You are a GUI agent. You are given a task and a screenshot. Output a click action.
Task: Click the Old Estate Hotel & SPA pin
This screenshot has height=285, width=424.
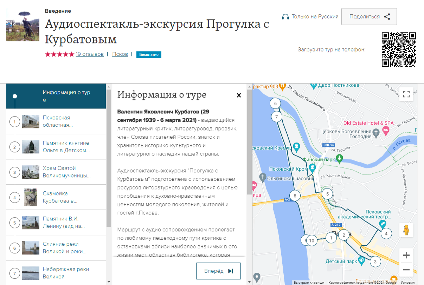click(386, 131)
